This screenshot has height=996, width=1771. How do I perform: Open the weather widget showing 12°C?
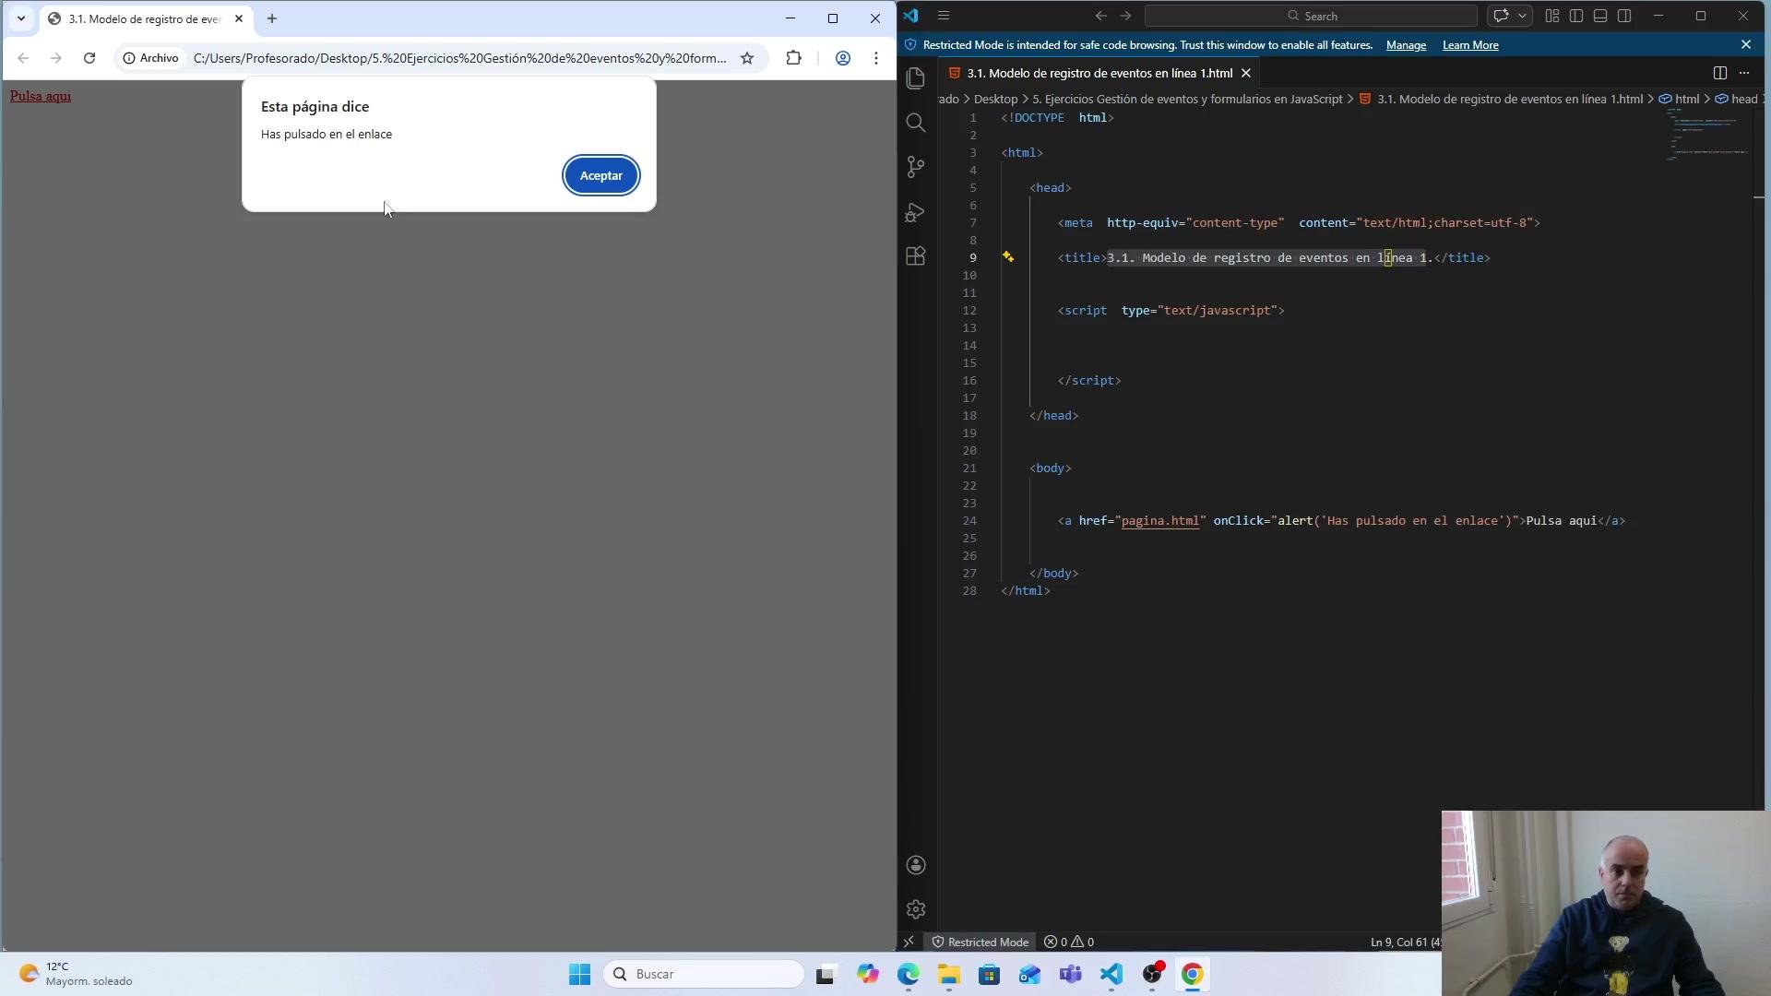coord(76,974)
